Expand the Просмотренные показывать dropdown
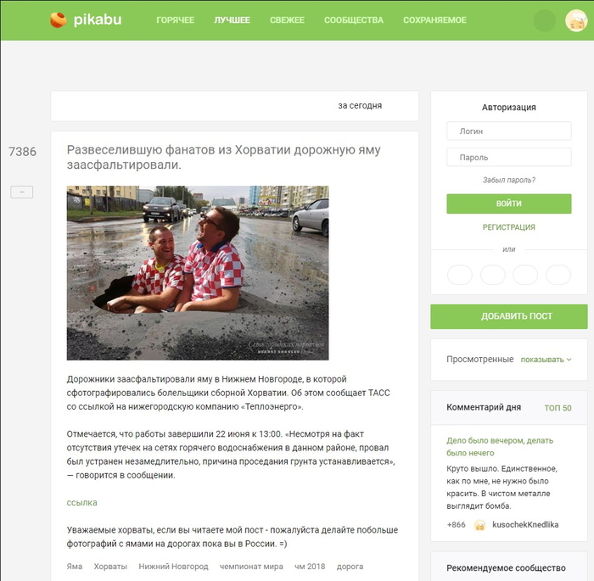This screenshot has height=581, width=594. 546,360
